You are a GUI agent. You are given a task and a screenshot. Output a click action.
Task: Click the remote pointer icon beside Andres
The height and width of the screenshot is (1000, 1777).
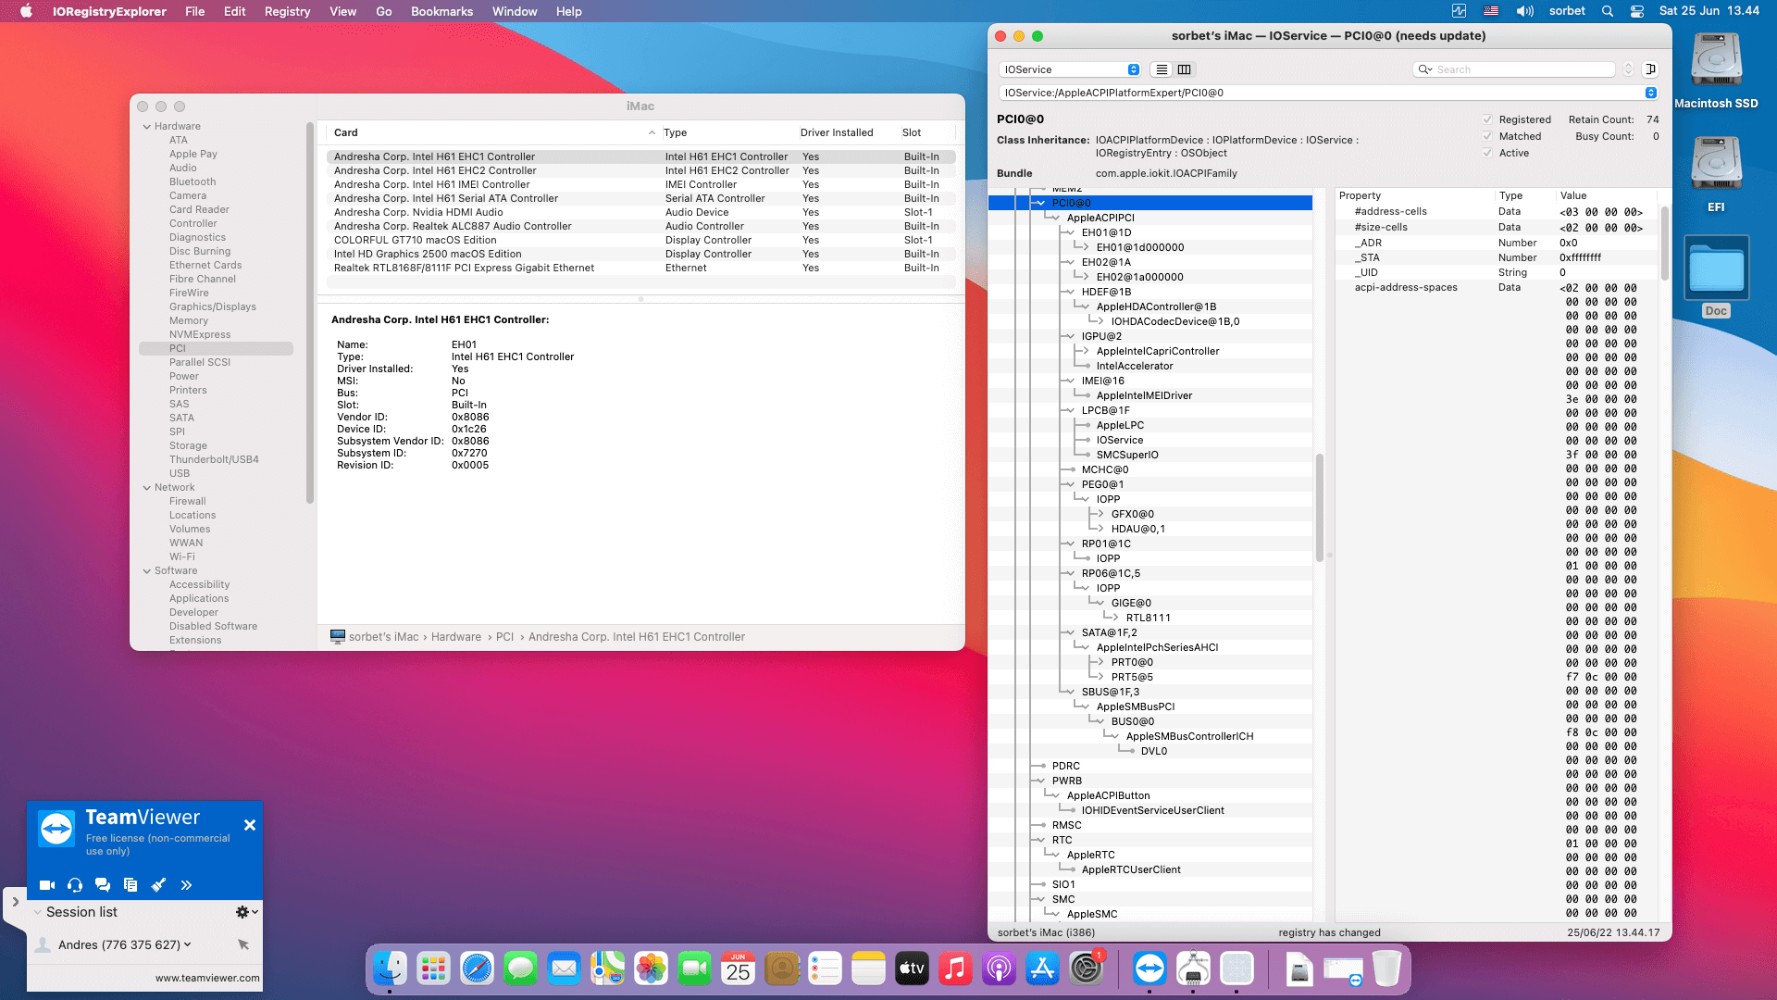point(243,944)
